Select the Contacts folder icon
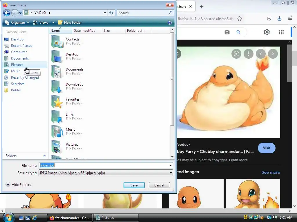297x222 pixels. pos(57,42)
